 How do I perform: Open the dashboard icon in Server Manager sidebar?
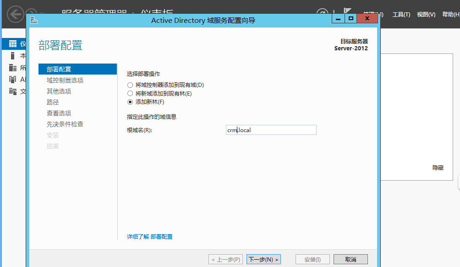pyautogui.click(x=13, y=44)
